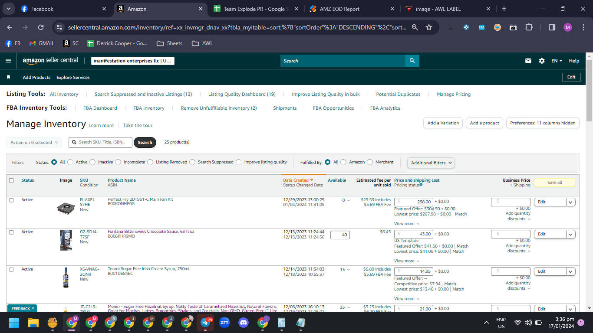Check the select-all checkbox in table header
593x333 pixels.
(11, 180)
